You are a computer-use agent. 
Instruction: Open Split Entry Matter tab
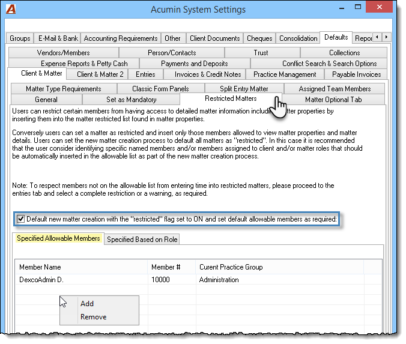(244, 89)
